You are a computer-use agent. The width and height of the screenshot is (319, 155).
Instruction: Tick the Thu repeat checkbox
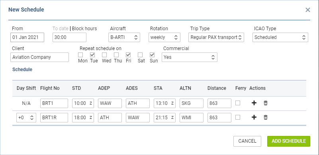(x=116, y=55)
